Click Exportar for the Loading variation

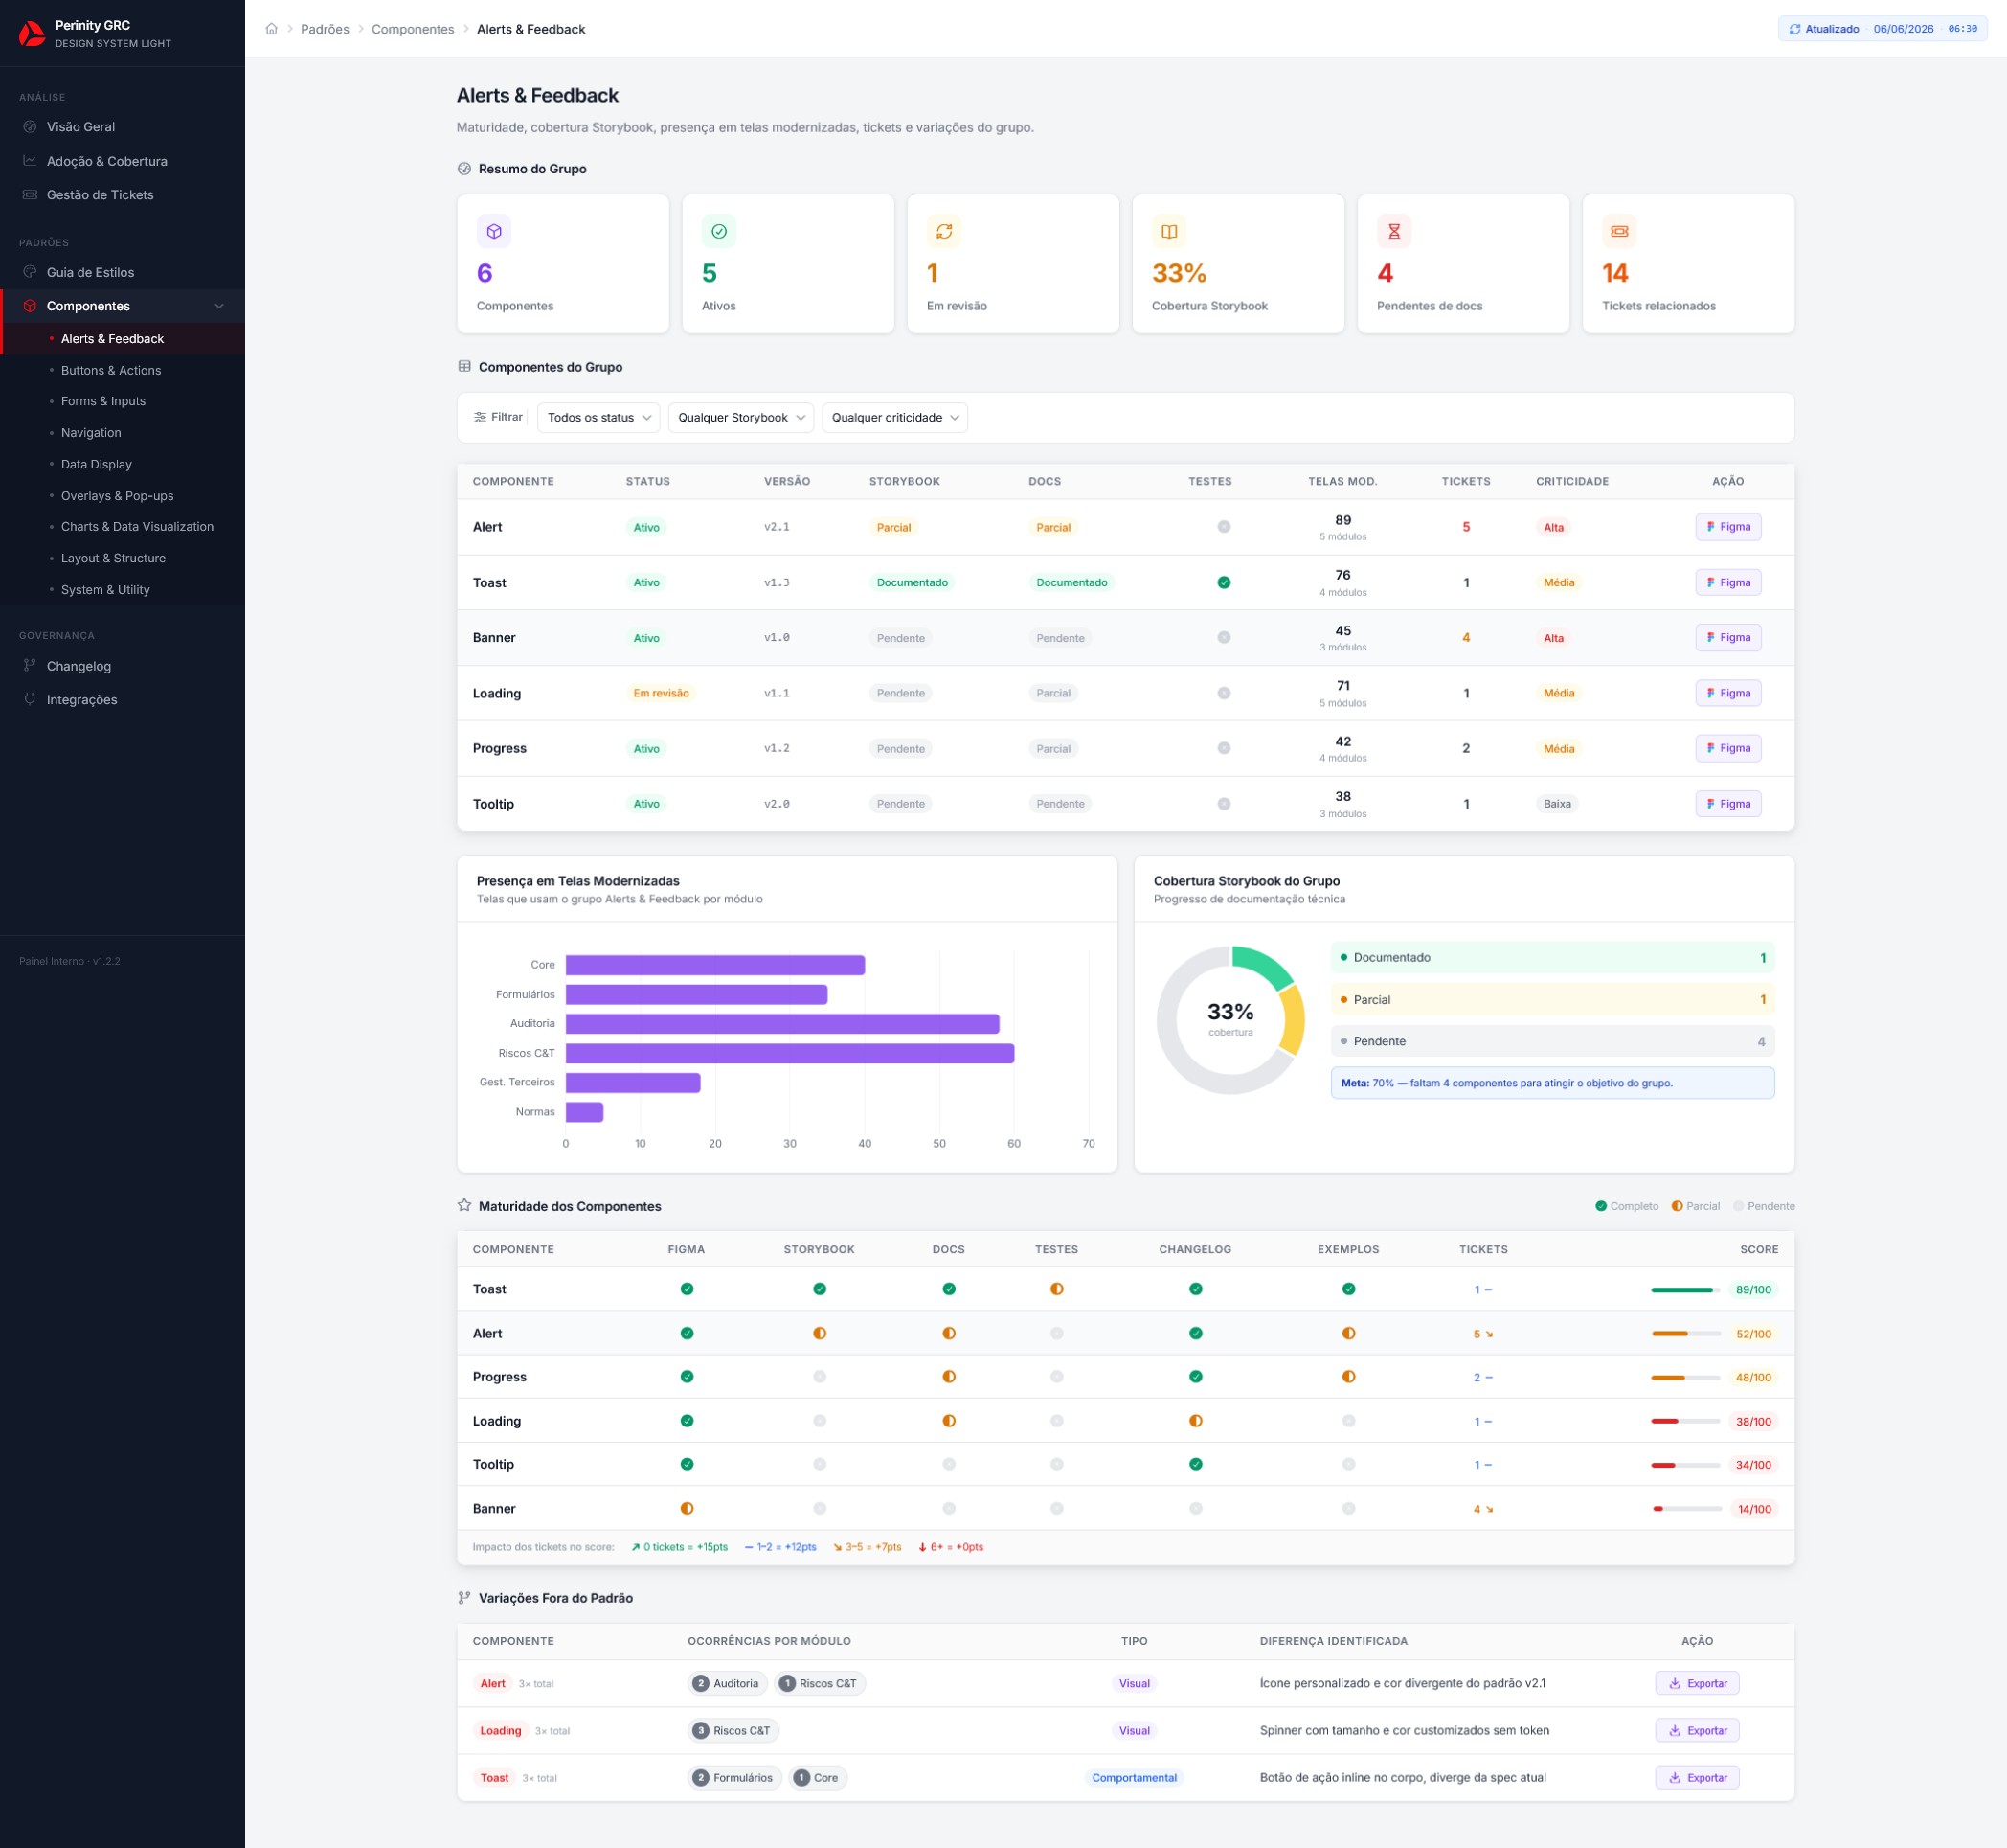pos(1697,1730)
